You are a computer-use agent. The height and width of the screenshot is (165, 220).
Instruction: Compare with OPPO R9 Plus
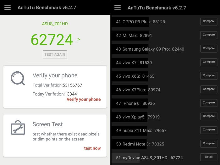pos(209,21)
